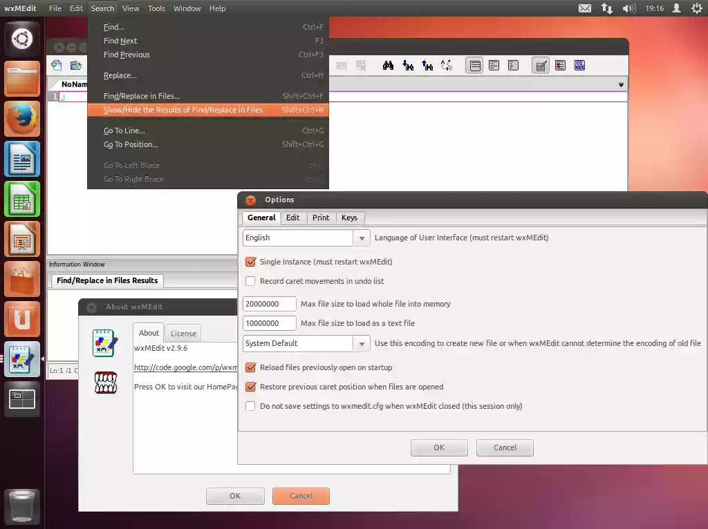Open the System Default encoding dropdown
The image size is (708, 529).
[362, 343]
